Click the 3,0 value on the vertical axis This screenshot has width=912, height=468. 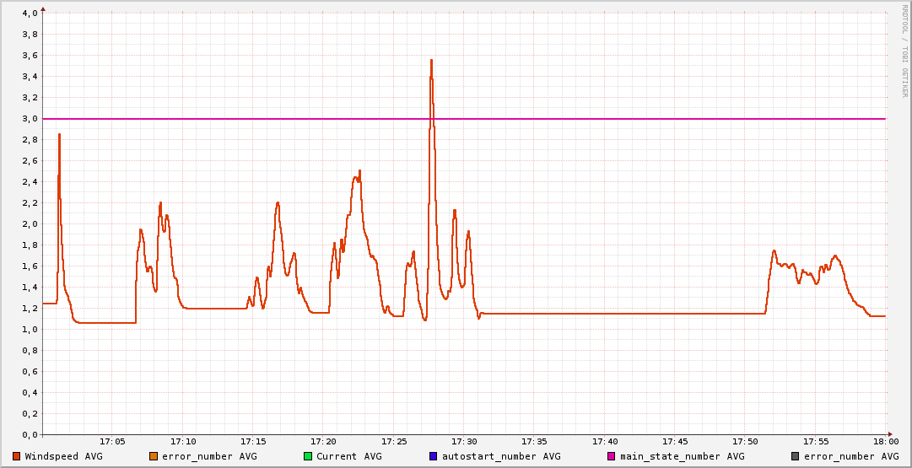coord(29,119)
